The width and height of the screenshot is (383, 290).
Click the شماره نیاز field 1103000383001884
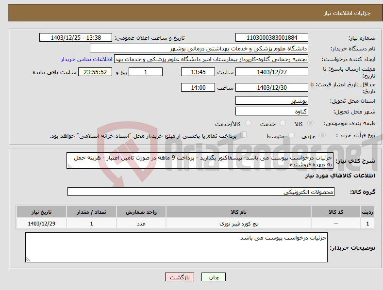click(x=272, y=38)
